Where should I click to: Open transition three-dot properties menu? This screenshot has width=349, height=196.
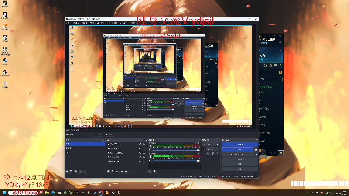217,153
